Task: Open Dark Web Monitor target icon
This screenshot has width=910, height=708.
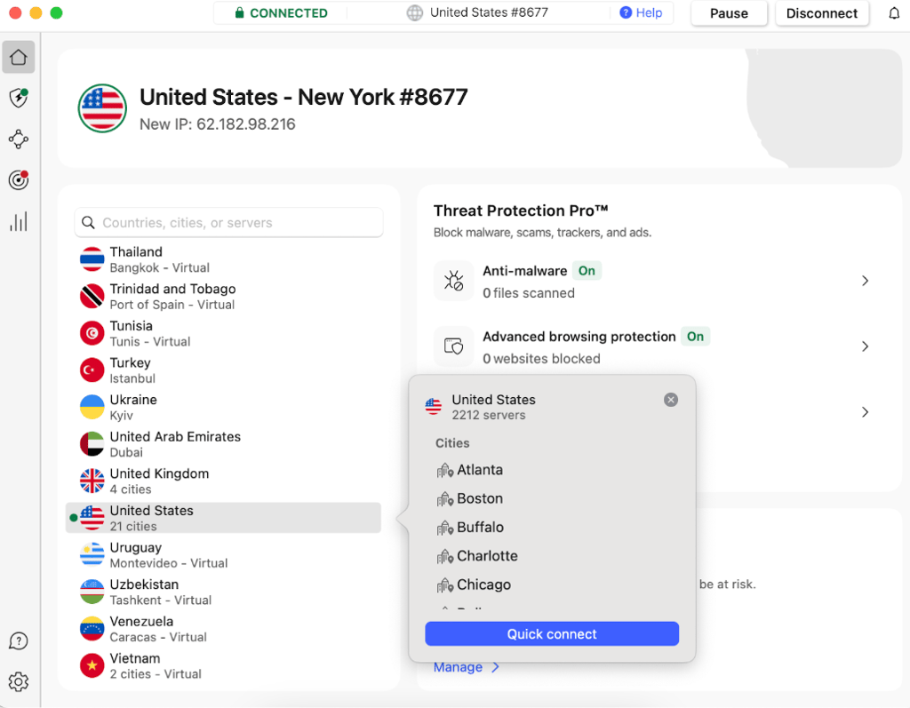Action: [19, 180]
